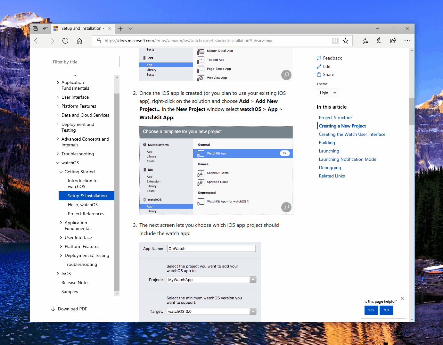
Task: Open the Favorites hub
Action: pos(365,41)
